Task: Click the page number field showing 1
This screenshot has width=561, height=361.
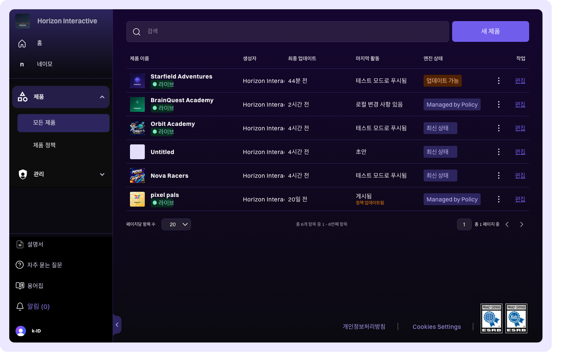Action: click(x=464, y=224)
